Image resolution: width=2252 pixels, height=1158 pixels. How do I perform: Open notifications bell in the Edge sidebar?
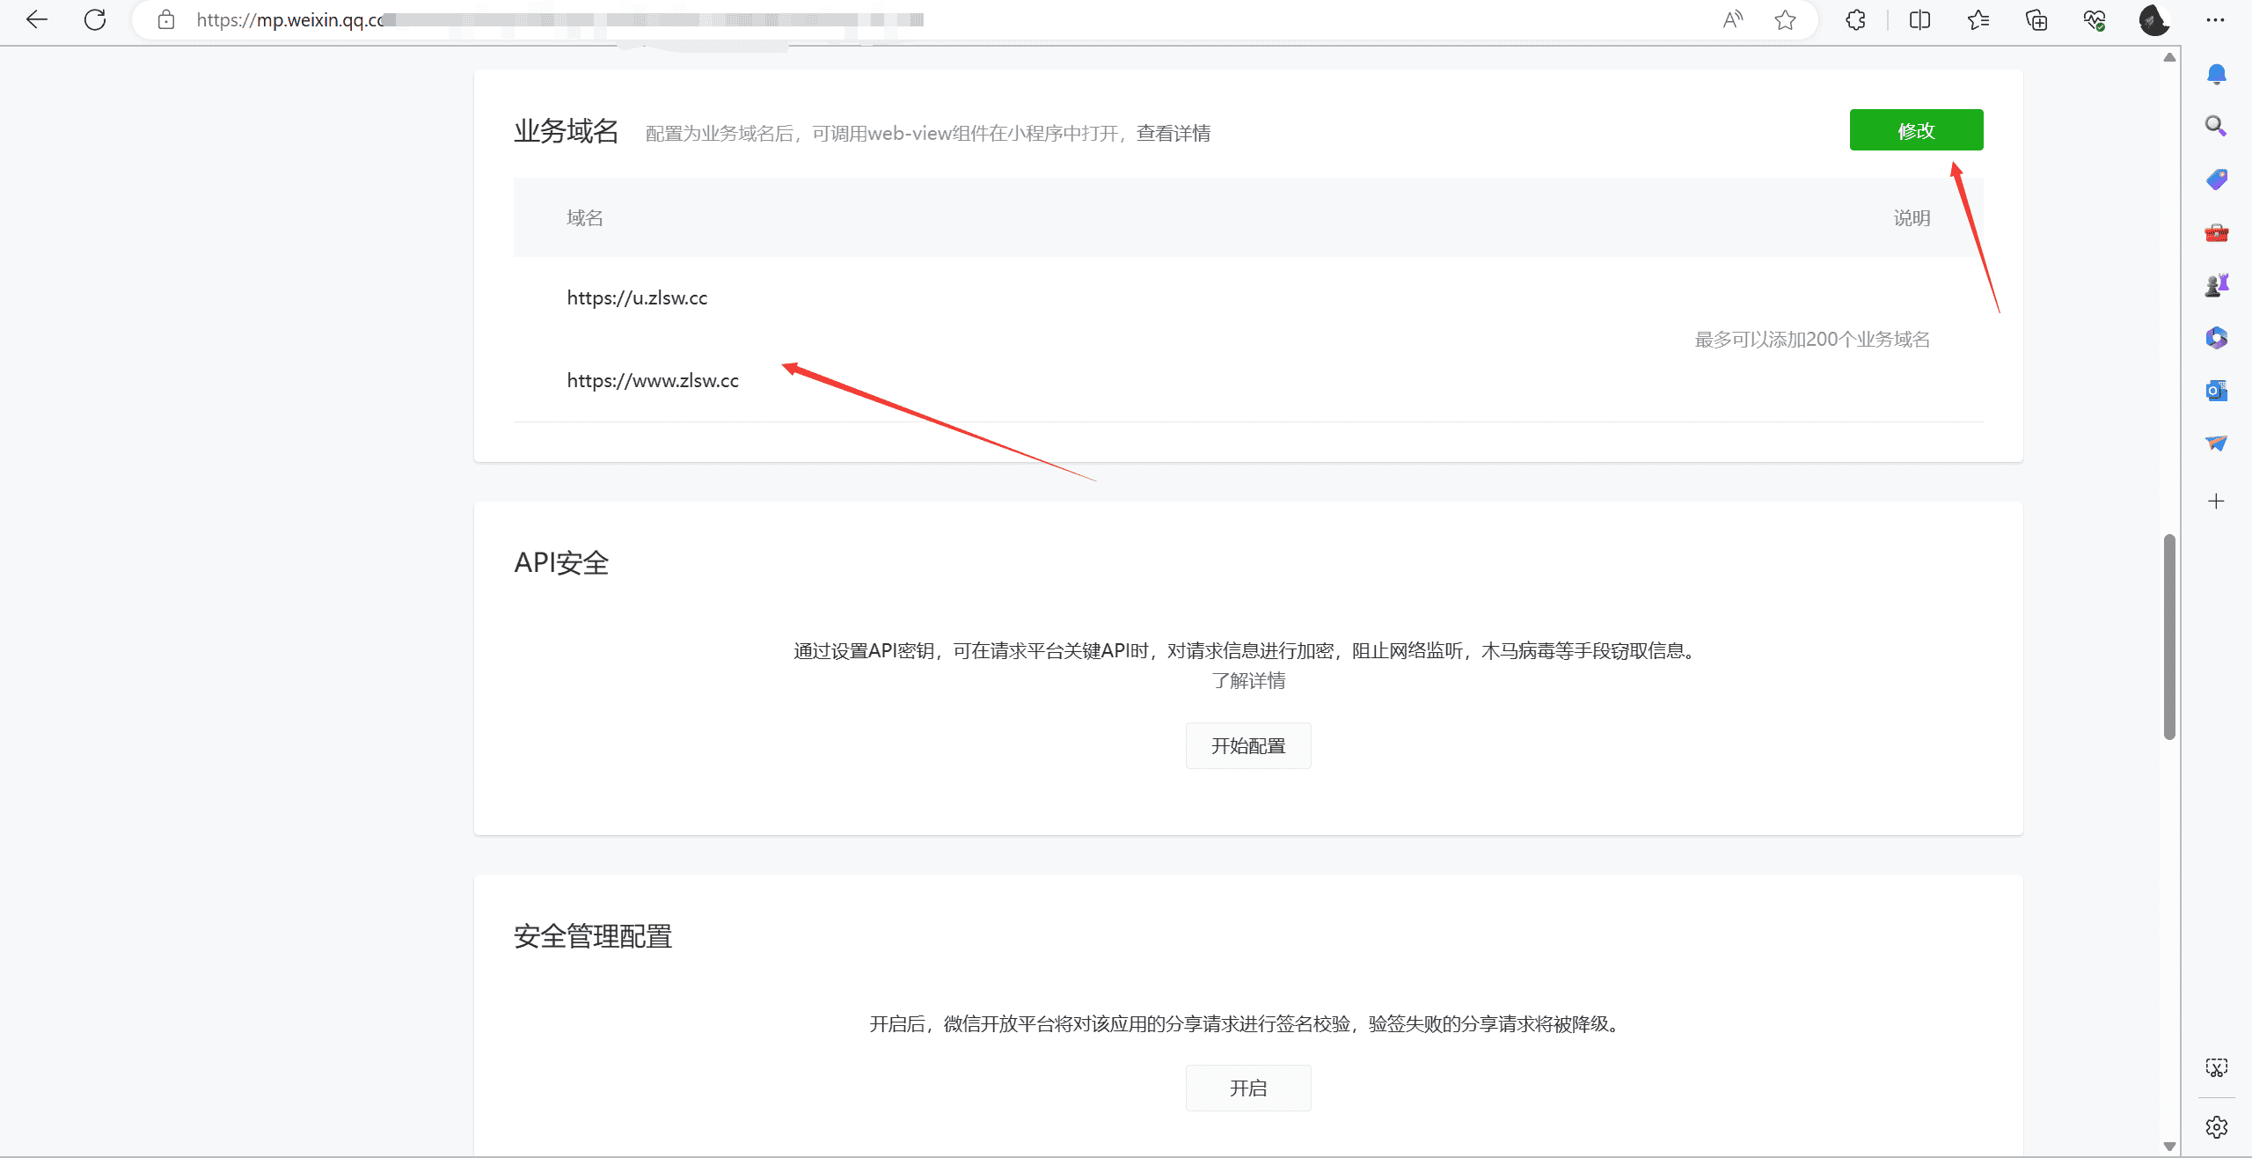[2217, 74]
